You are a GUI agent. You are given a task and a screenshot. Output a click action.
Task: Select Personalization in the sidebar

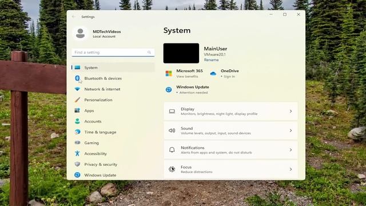(113, 100)
